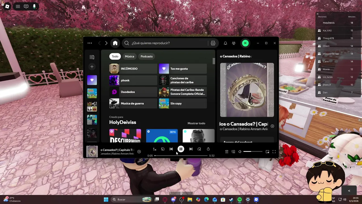Image resolution: width=362 pixels, height=204 pixels.
Task: Skip to the next track
Action: pyautogui.click(x=191, y=149)
